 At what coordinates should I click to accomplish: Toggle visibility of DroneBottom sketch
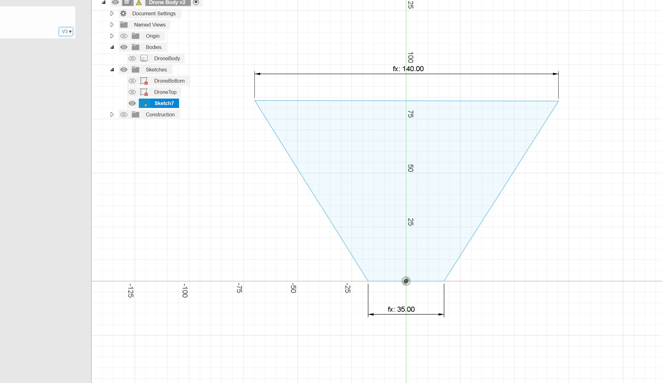tap(132, 81)
